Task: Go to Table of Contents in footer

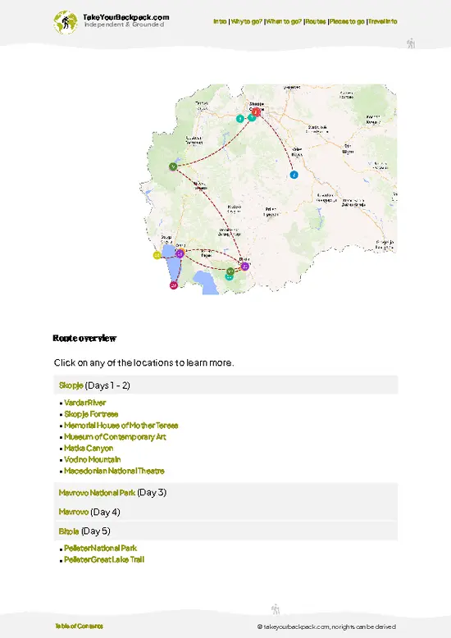Action: point(79,627)
